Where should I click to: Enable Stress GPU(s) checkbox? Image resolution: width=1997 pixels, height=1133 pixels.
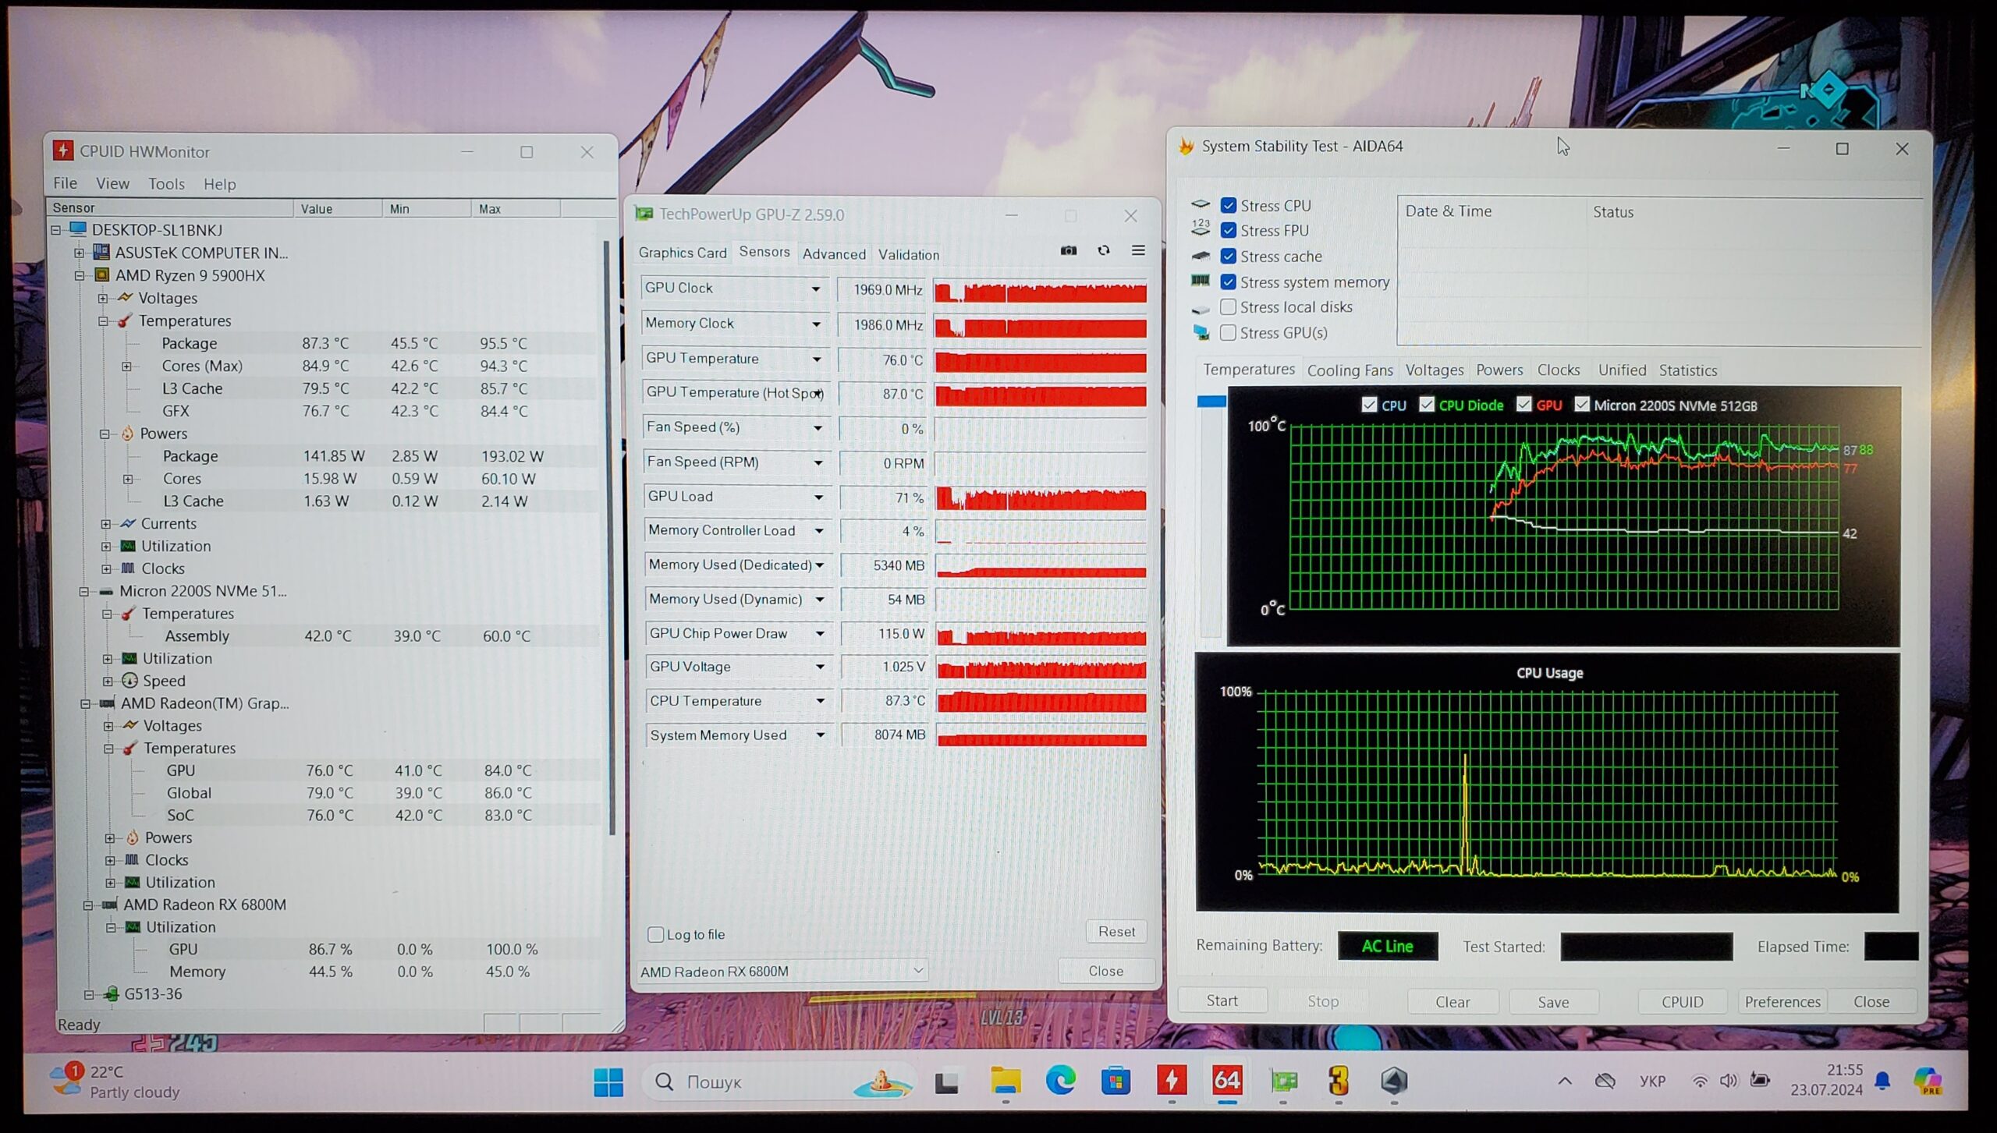(1228, 333)
